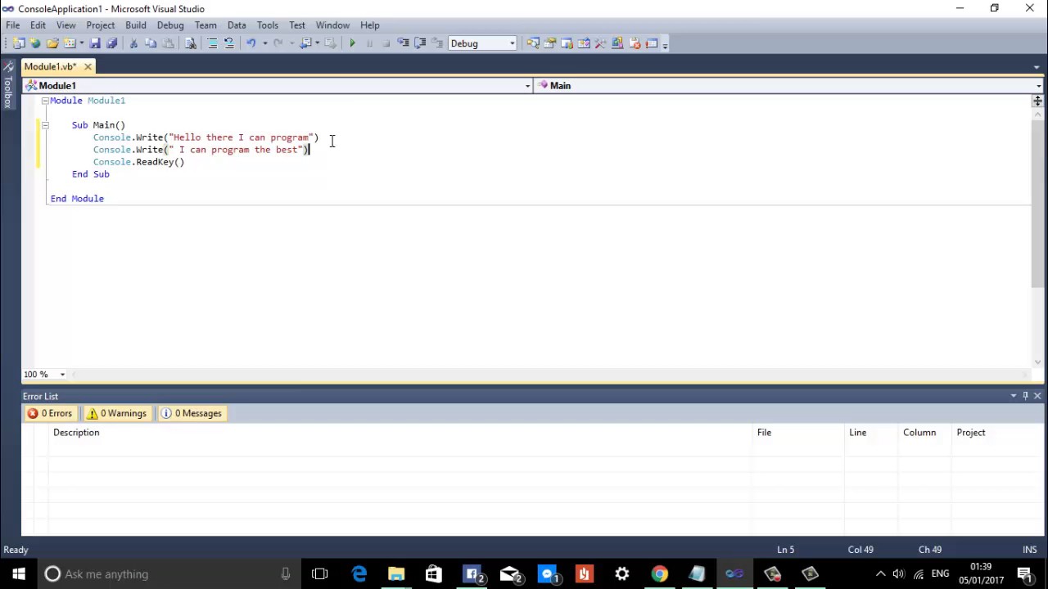Click the Navigate Backward toolbar icon
This screenshot has height=589, width=1048.
tap(305, 43)
